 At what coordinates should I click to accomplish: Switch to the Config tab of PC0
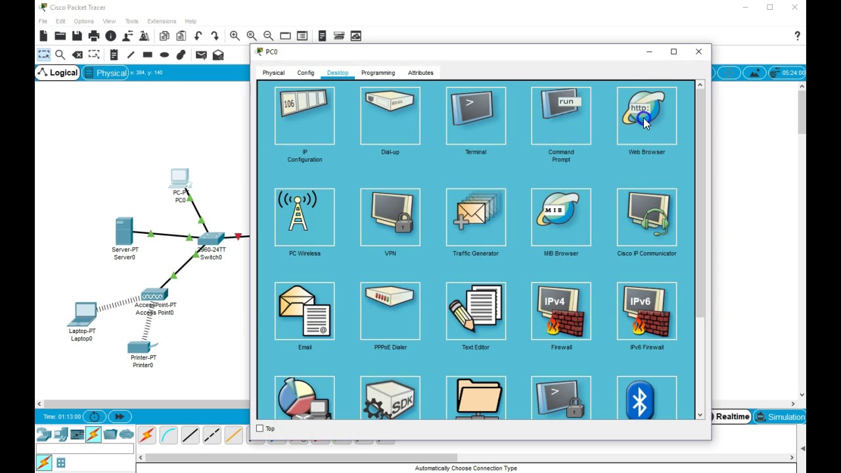coord(306,72)
